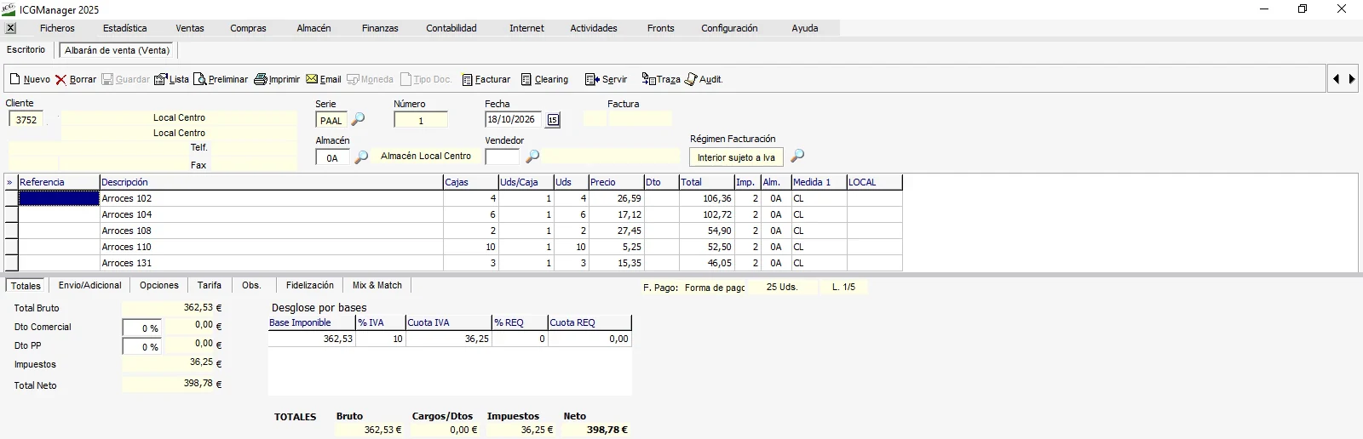This screenshot has height=439, width=1363.
Task: Click the Dto Comercial percent field
Action: tap(142, 328)
